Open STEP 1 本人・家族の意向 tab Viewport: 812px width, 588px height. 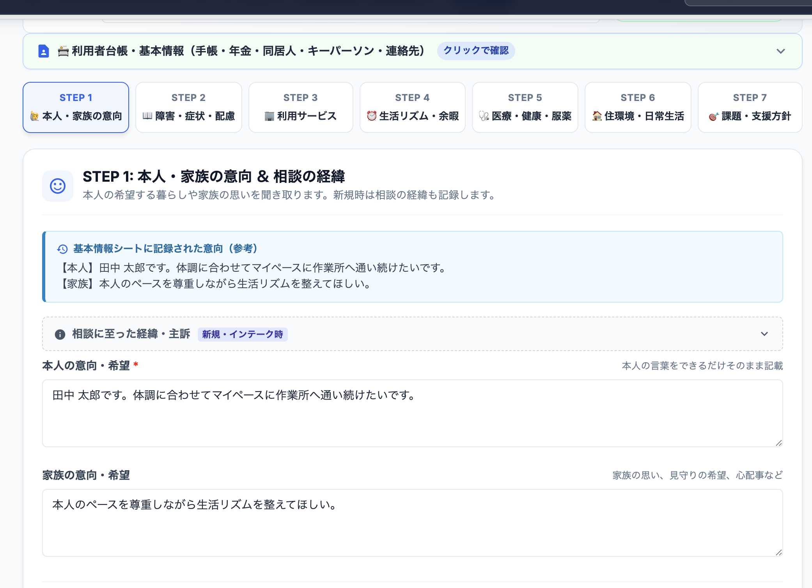coord(76,107)
